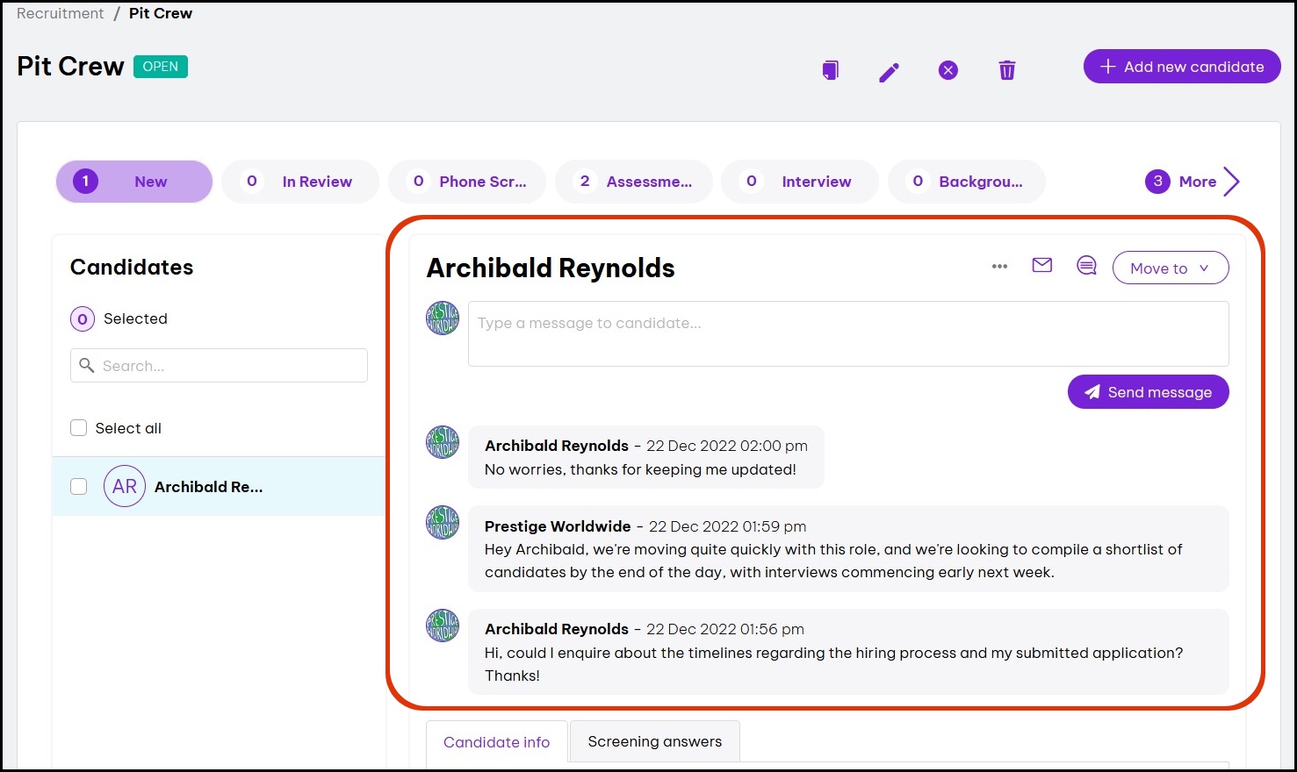The height and width of the screenshot is (772, 1297).
Task: Navigate to Recruitment breadcrumb link
Action: click(x=60, y=13)
